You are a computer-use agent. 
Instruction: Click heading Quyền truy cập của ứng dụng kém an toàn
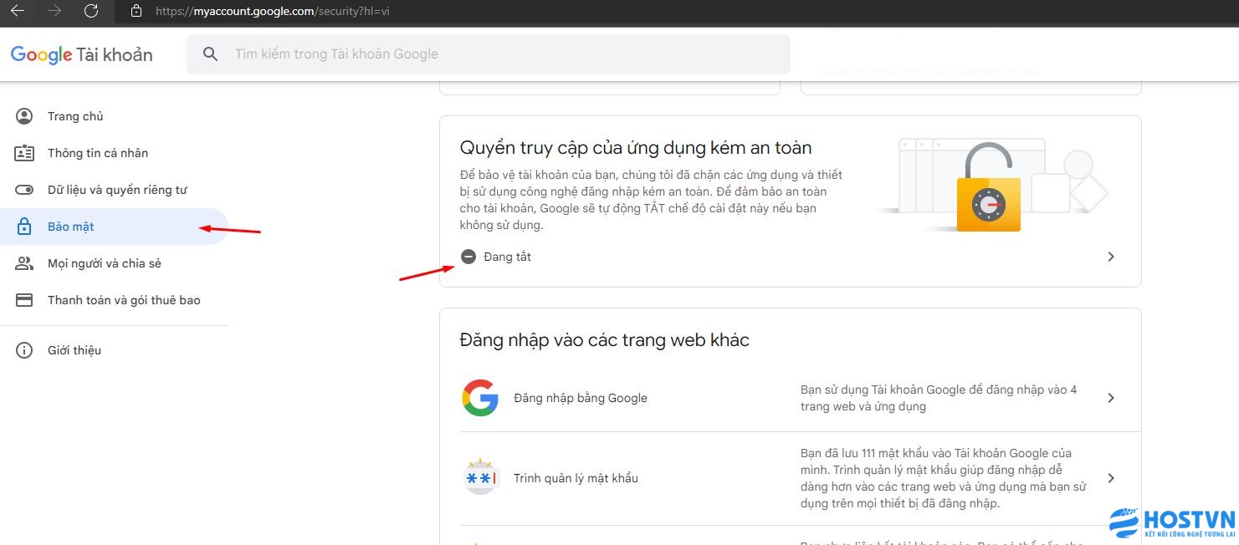636,148
